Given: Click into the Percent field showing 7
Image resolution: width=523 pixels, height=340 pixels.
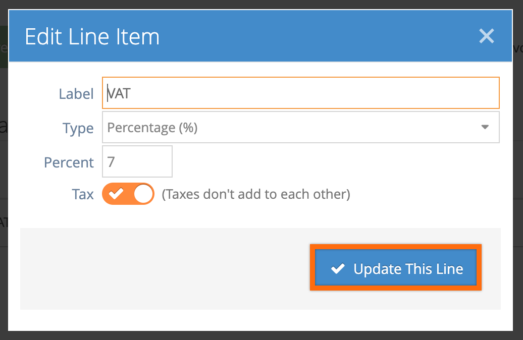Looking at the screenshot, I should point(137,161).
